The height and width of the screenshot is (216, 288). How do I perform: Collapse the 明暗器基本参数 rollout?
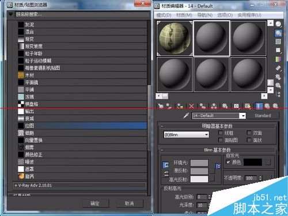(x=162, y=126)
